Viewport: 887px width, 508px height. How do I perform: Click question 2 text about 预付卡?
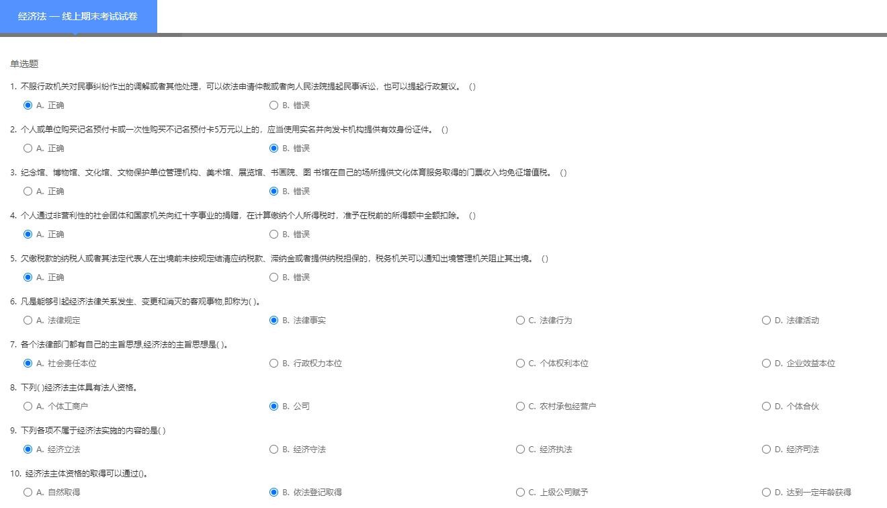[x=229, y=130]
